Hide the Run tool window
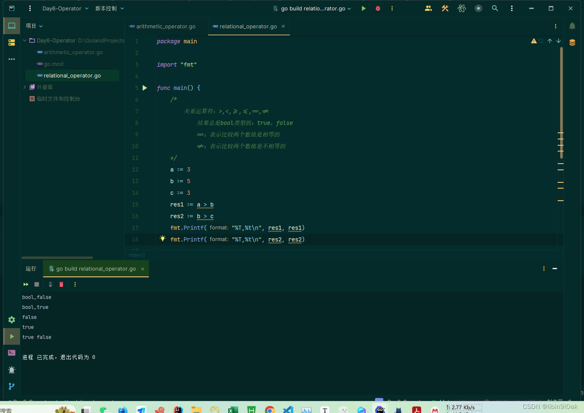Image resolution: width=584 pixels, height=413 pixels. (555, 269)
